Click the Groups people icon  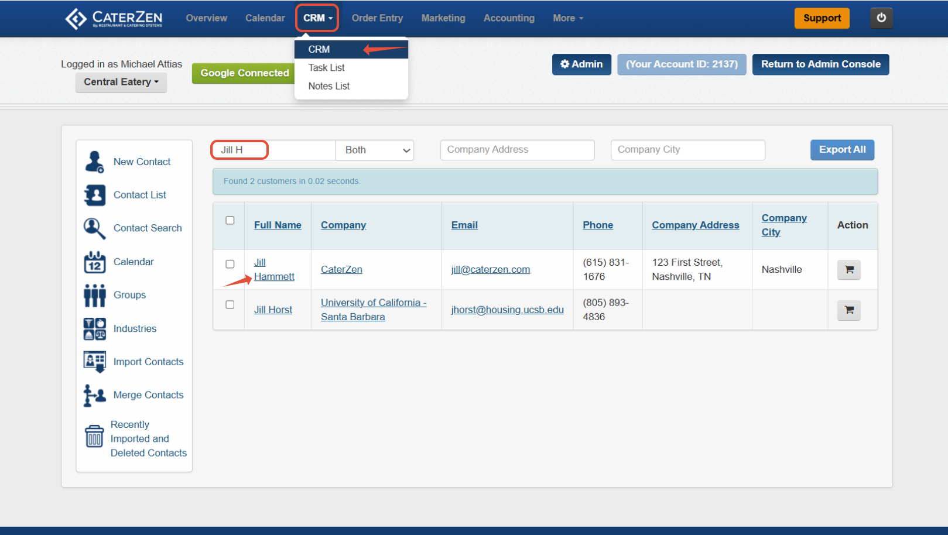point(94,295)
